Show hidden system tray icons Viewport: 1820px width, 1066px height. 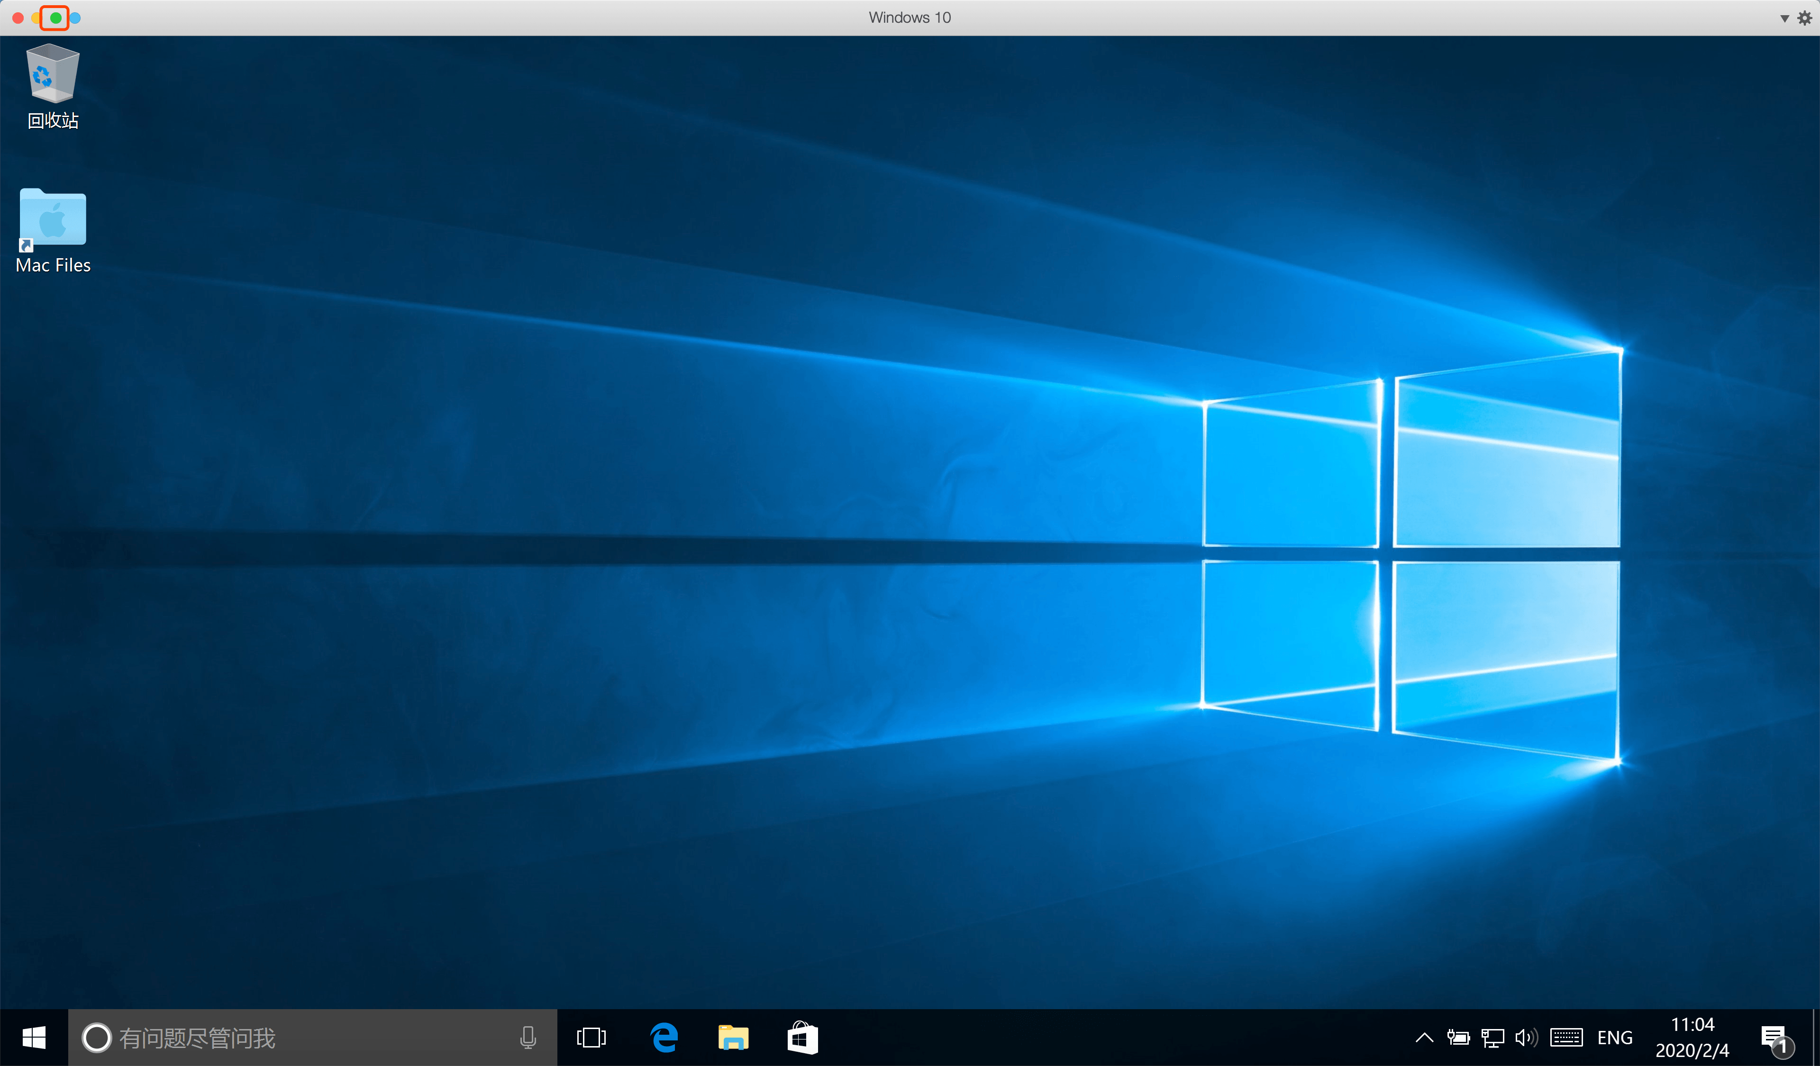(x=1424, y=1038)
